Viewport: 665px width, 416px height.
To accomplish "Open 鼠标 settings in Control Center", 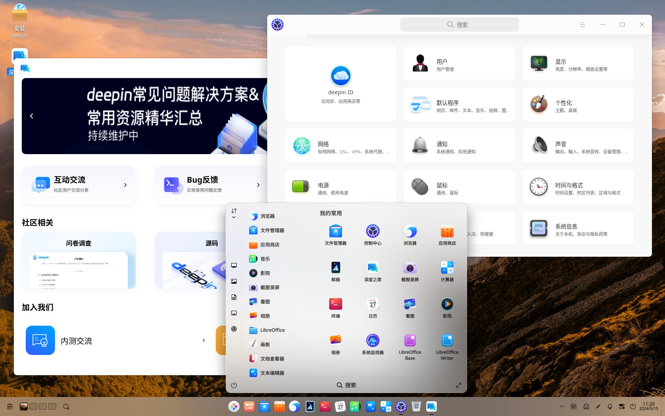I will pos(459,187).
